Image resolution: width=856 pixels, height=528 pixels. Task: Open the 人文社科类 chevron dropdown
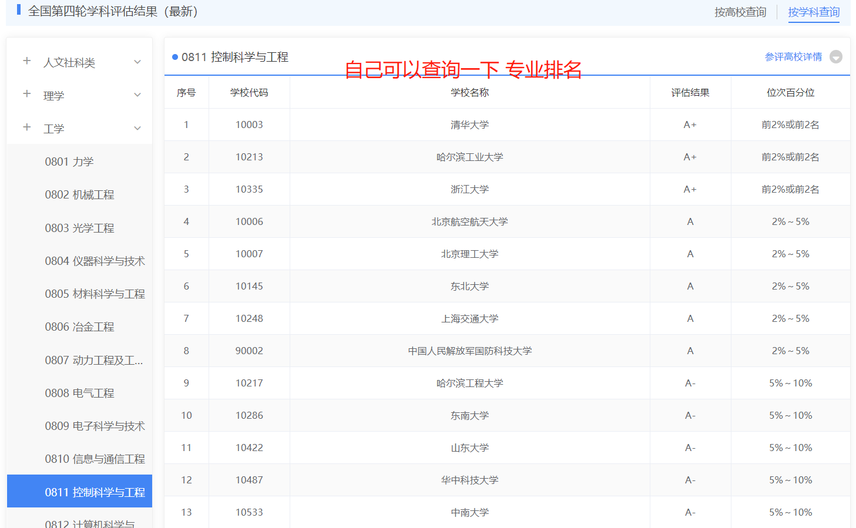point(137,61)
